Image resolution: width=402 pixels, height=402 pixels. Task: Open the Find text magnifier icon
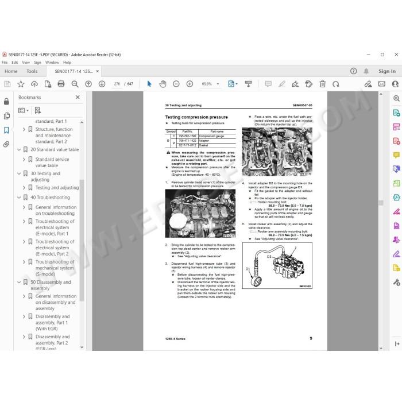tap(75, 84)
